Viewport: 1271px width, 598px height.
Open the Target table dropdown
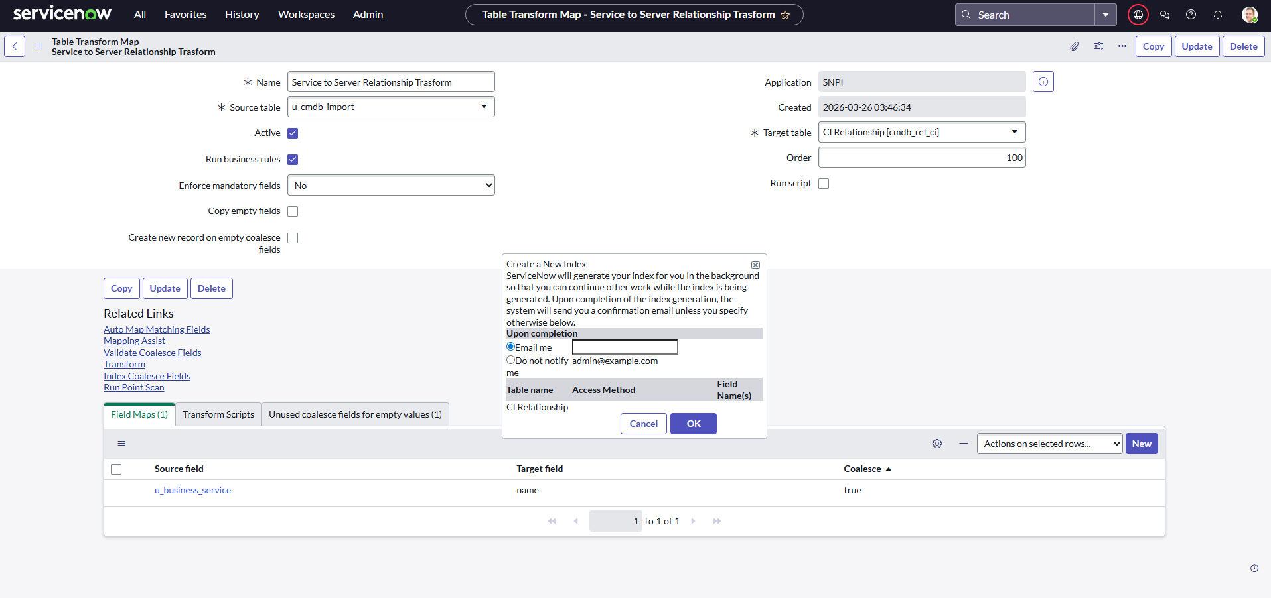tap(922, 132)
